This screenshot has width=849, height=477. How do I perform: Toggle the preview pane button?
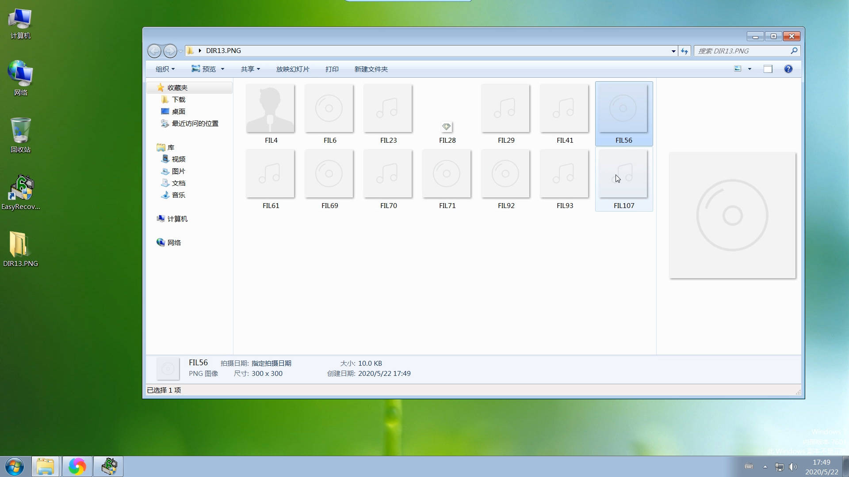point(768,69)
